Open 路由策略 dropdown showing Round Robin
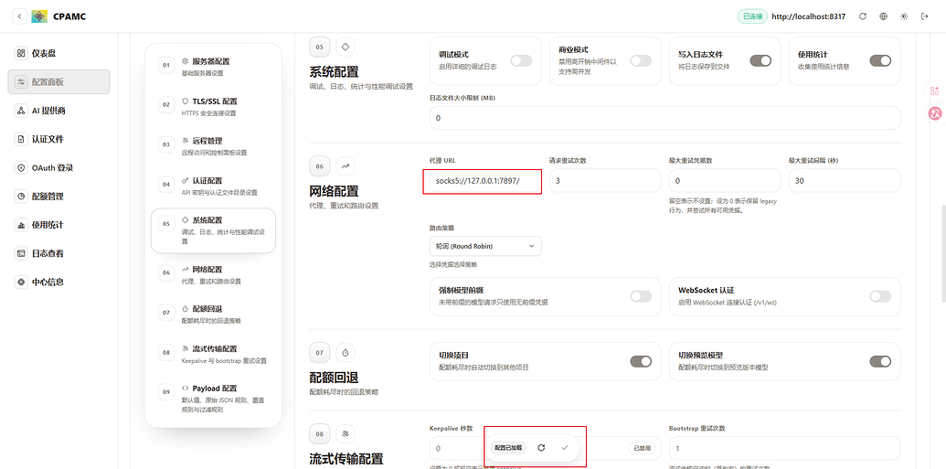 [x=485, y=246]
